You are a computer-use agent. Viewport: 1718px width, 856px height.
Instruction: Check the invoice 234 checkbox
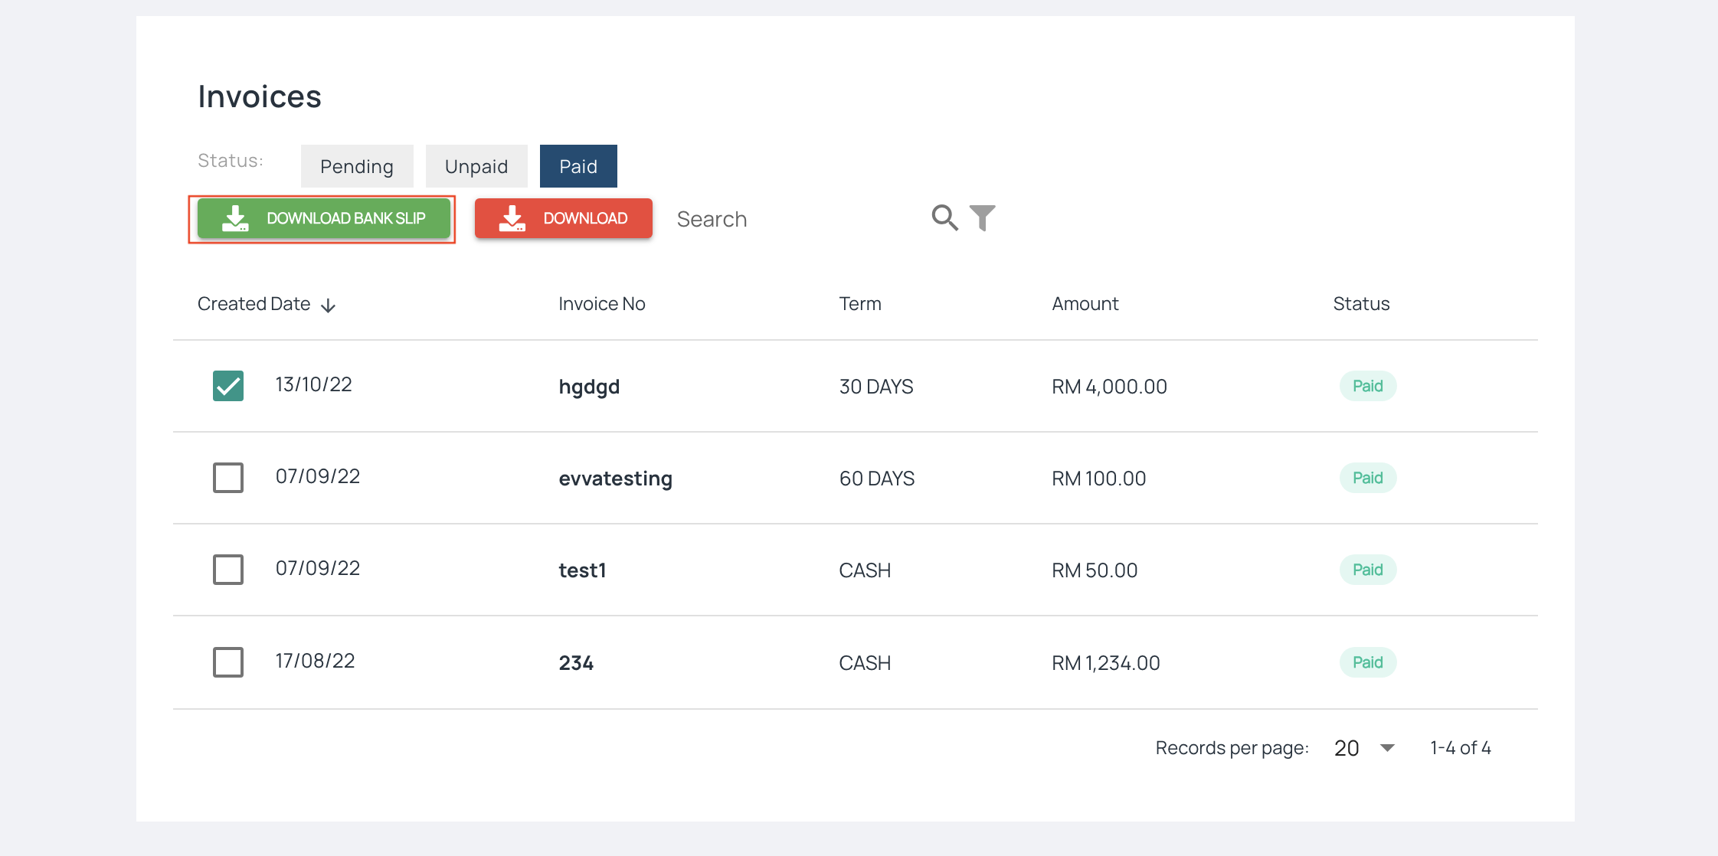coord(228,662)
